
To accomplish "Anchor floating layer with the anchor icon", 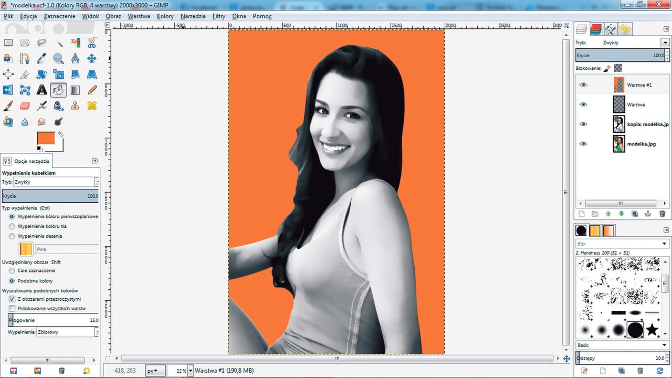I will 648,214.
